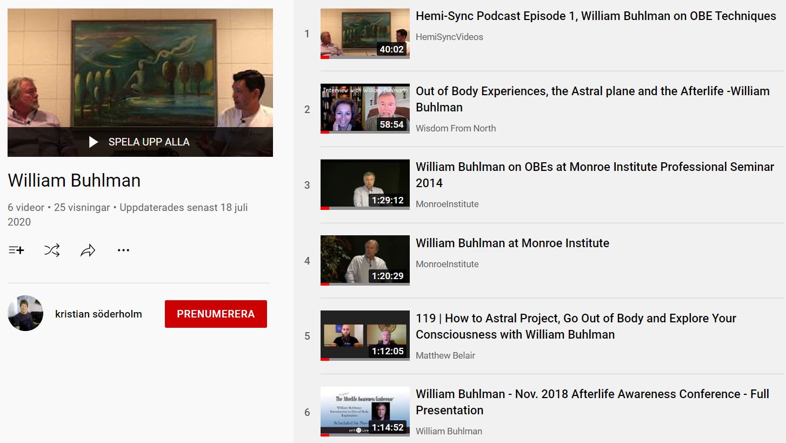Click the 1:29:12 duration badge
Screen dimensions: 786x443
(388, 200)
